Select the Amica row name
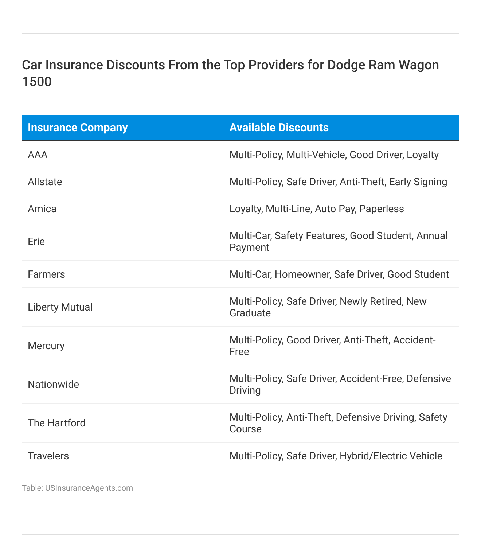The width and height of the screenshot is (481, 557). [42, 209]
